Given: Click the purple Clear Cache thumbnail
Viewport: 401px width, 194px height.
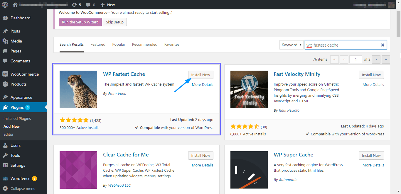Looking at the screenshot, I should [78, 170].
